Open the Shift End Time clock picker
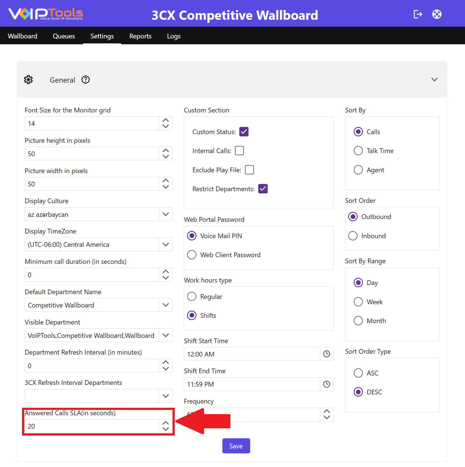The height and width of the screenshot is (467, 465). click(x=326, y=384)
